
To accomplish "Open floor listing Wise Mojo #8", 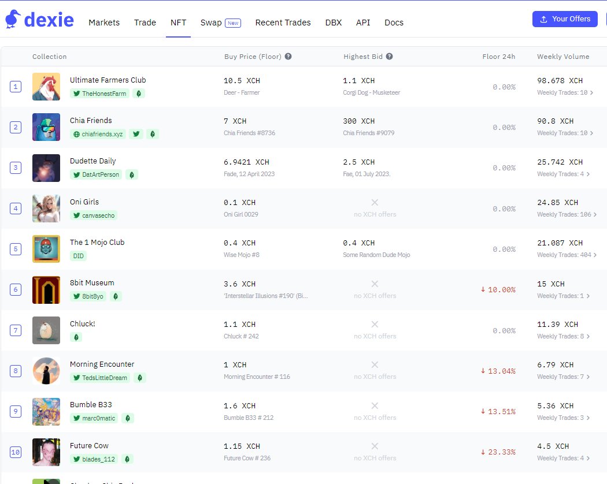I will (x=242, y=255).
